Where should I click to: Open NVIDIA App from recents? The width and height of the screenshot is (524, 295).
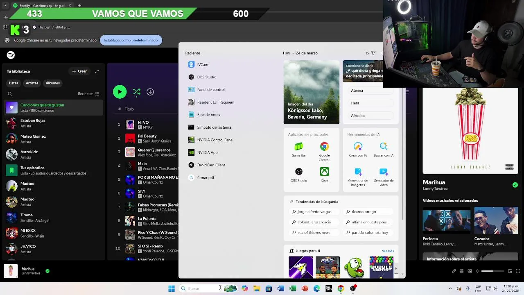(203, 152)
